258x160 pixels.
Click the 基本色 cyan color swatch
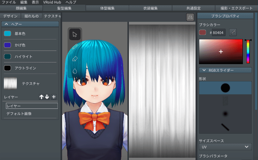point(7,33)
